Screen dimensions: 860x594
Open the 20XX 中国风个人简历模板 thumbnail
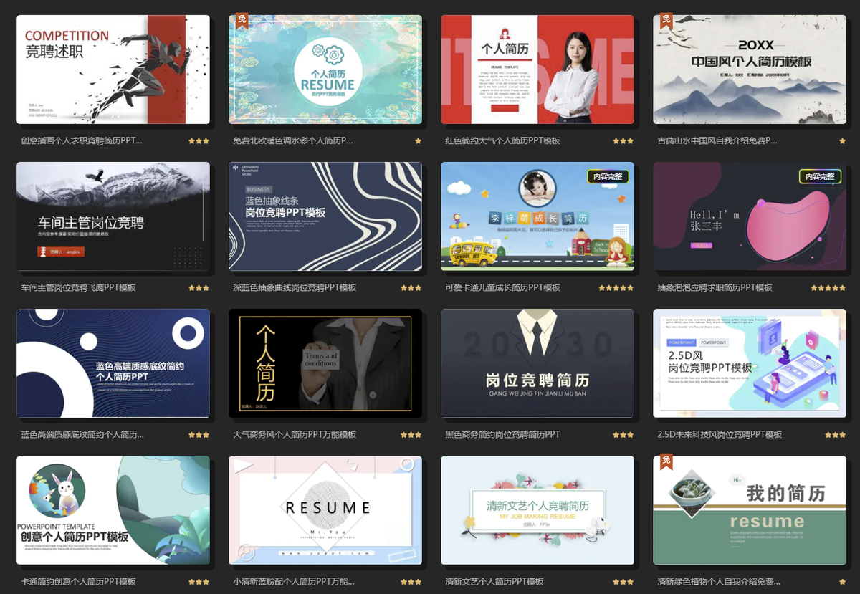(750, 70)
